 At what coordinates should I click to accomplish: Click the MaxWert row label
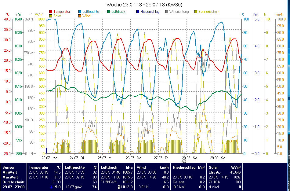click(x=11, y=177)
